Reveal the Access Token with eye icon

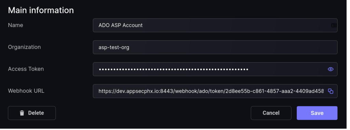[x=331, y=69]
